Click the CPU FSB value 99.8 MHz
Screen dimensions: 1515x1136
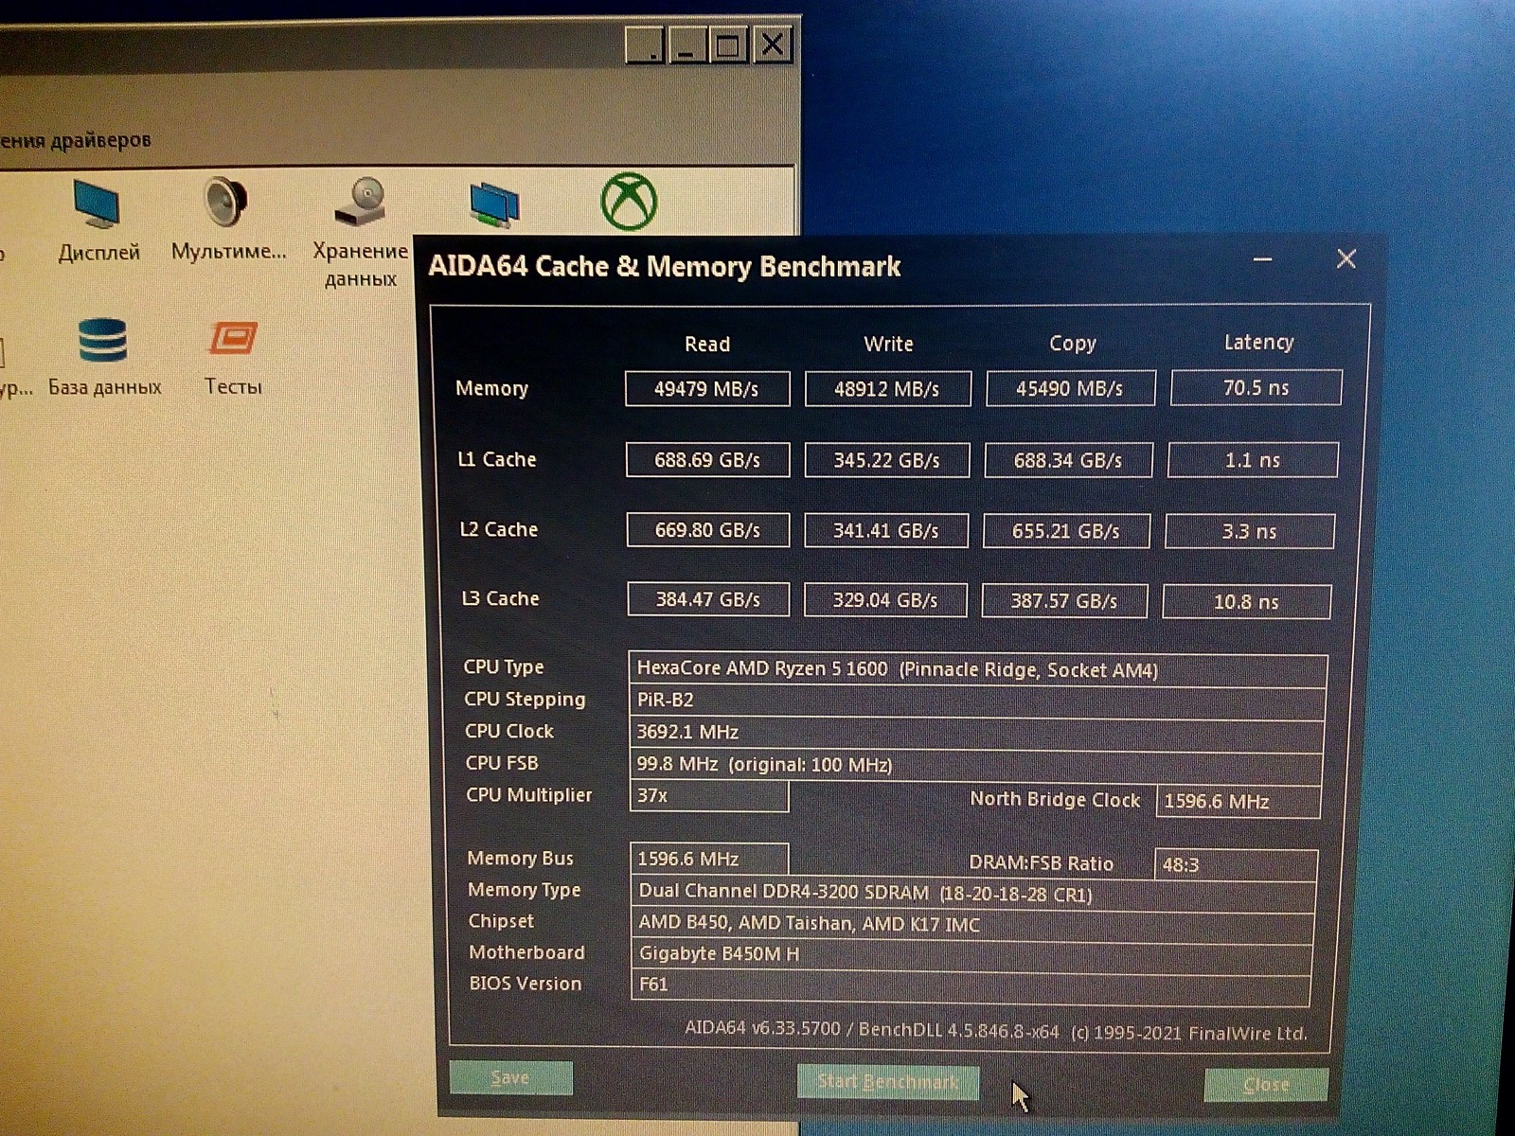coord(975,765)
